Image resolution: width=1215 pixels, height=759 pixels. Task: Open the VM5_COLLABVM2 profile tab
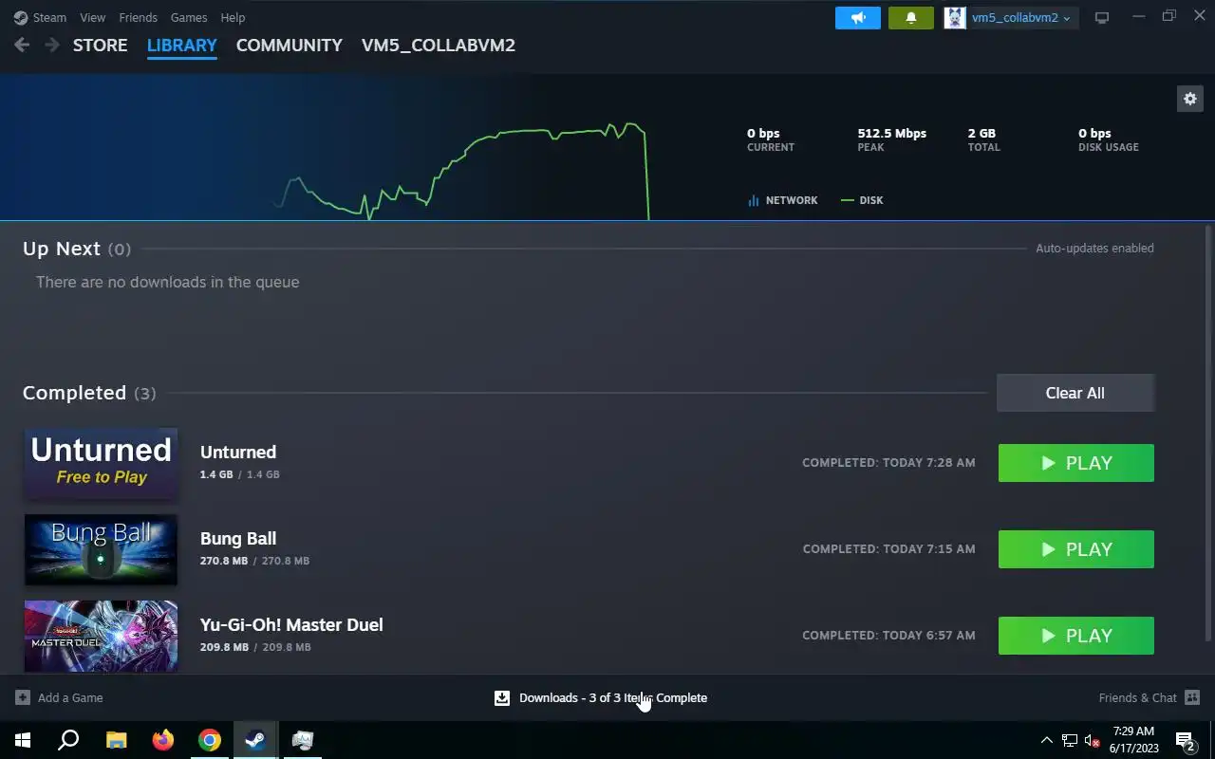point(439,45)
